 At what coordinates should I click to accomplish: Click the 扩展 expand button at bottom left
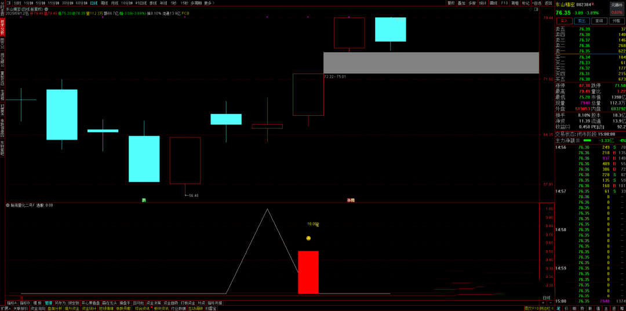click(x=6, y=308)
